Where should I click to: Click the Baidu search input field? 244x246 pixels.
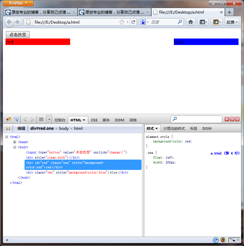tap(163, 22)
